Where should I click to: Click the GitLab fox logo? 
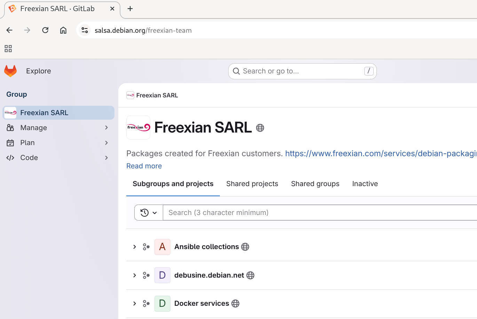coord(10,71)
